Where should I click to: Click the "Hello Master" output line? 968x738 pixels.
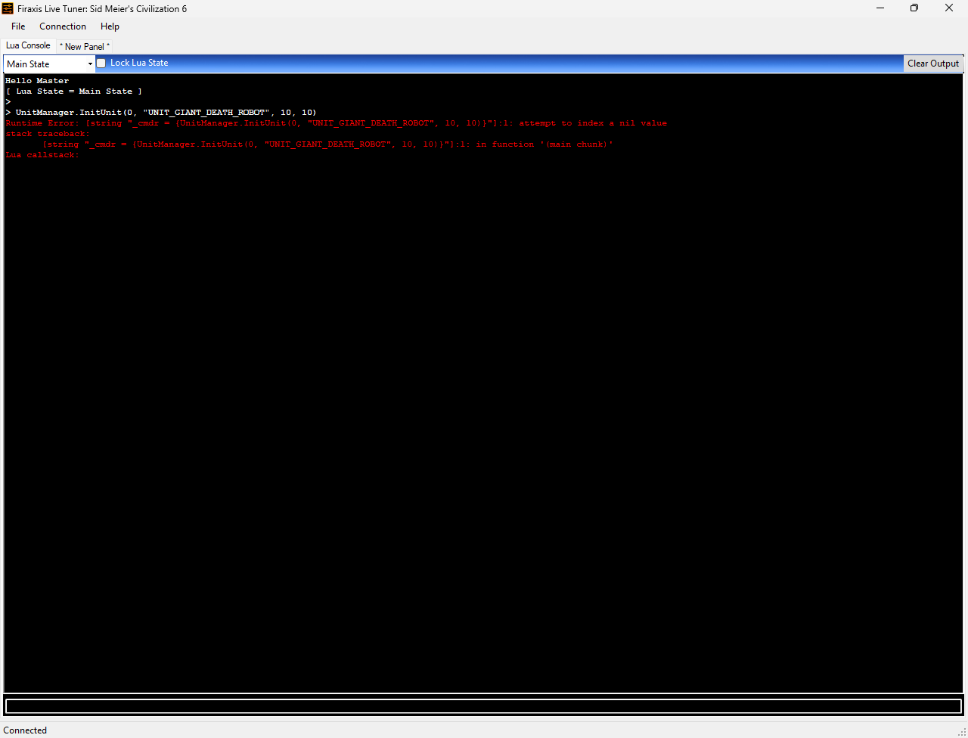pyautogui.click(x=37, y=81)
